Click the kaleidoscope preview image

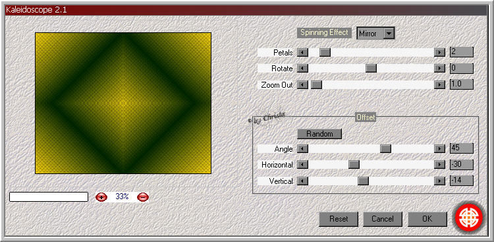[123, 103]
